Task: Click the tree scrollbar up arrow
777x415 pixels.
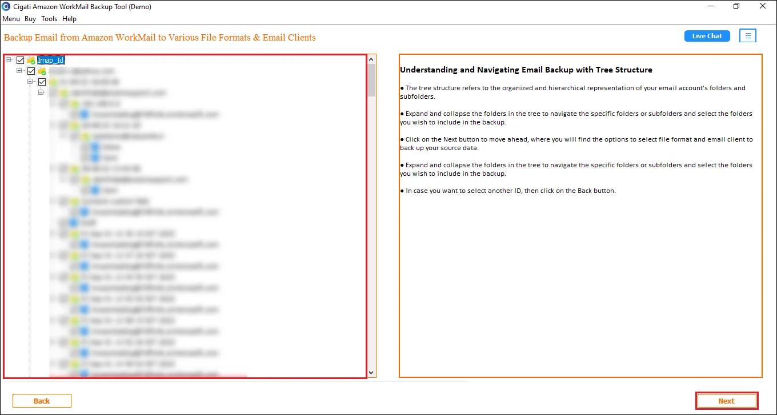Action: point(372,59)
